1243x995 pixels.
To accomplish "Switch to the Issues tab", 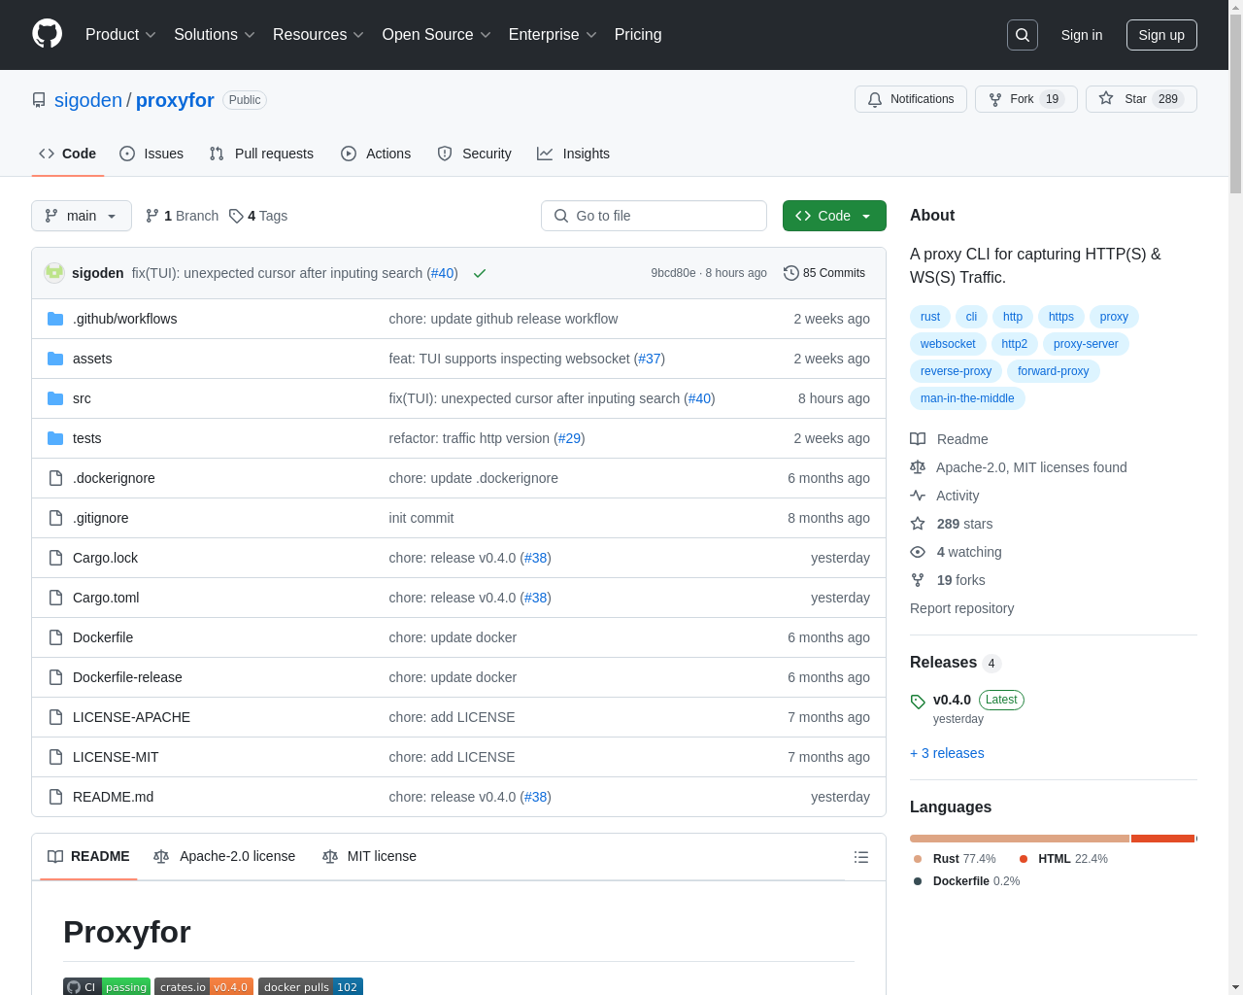I will 151,154.
